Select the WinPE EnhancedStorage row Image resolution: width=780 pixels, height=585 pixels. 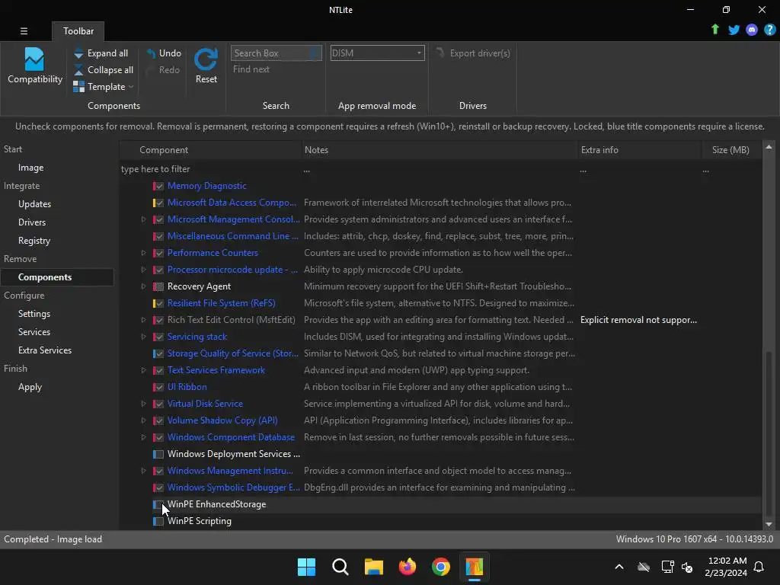pyautogui.click(x=440, y=504)
